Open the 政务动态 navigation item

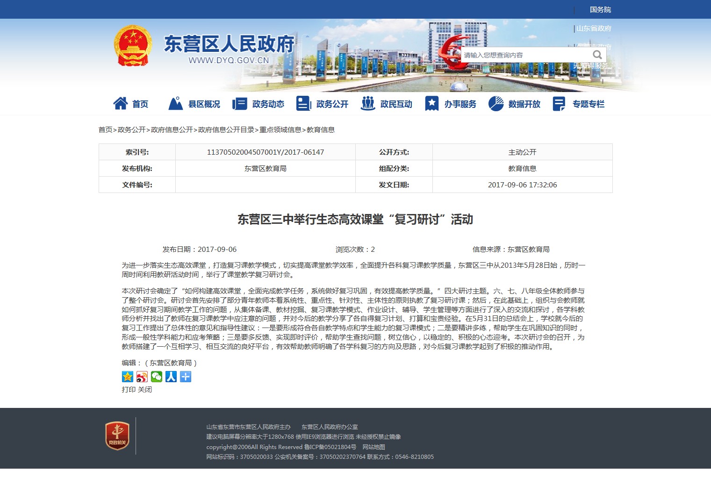pos(259,104)
